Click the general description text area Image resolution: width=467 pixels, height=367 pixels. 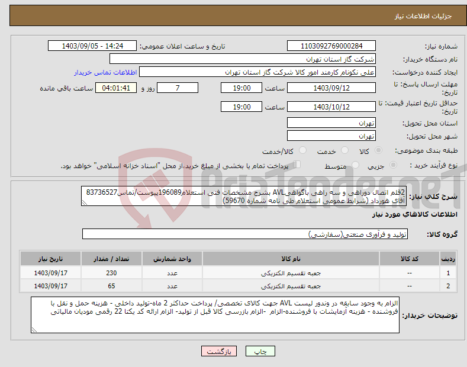click(x=244, y=196)
